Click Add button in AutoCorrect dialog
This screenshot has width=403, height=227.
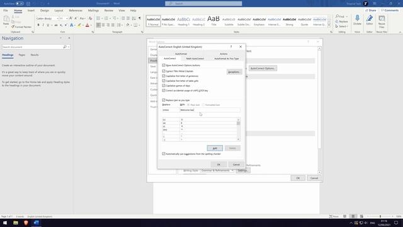pos(215,148)
